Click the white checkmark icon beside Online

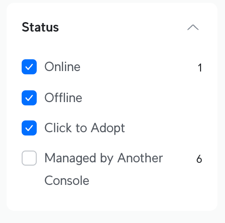[29, 67]
